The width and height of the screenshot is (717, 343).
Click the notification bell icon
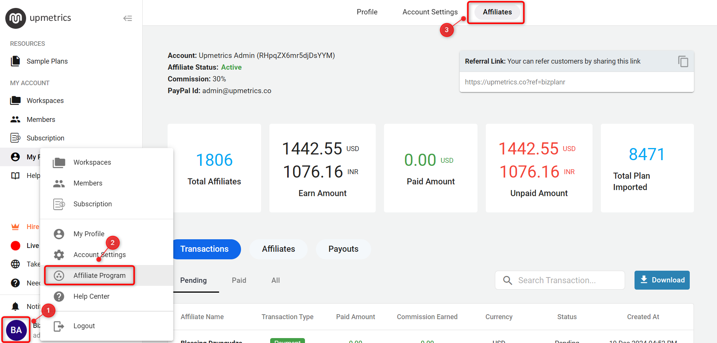16,306
